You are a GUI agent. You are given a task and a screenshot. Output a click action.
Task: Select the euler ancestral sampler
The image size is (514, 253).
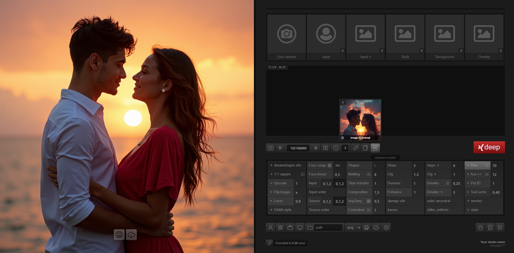(x=445, y=201)
